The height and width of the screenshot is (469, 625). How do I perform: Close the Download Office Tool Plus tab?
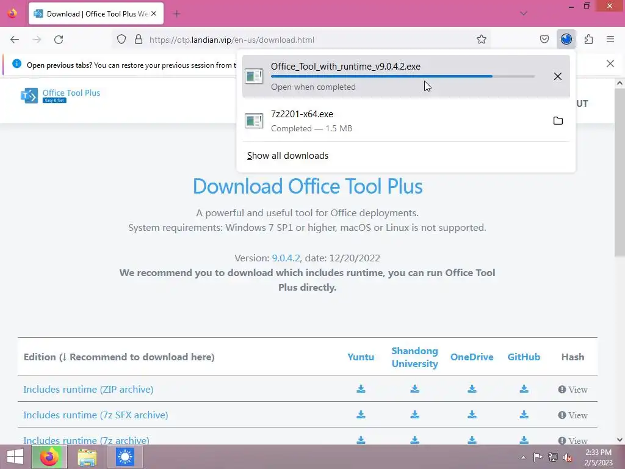point(154,13)
